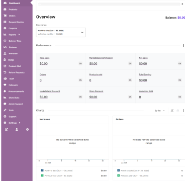Image resolution: width=185 pixels, height=181 pixels.
Task: Click the Net sales chart title
Action: pyautogui.click(x=45, y=120)
